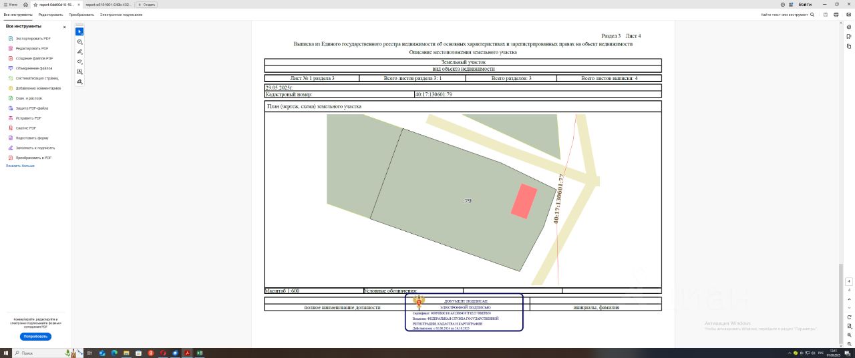Close the Все инструменты panel

pyautogui.click(x=65, y=27)
